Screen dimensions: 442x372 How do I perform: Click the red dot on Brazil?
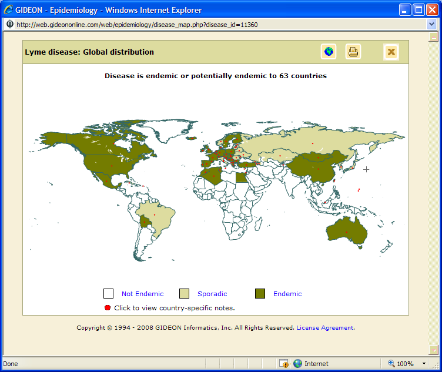tap(155, 215)
